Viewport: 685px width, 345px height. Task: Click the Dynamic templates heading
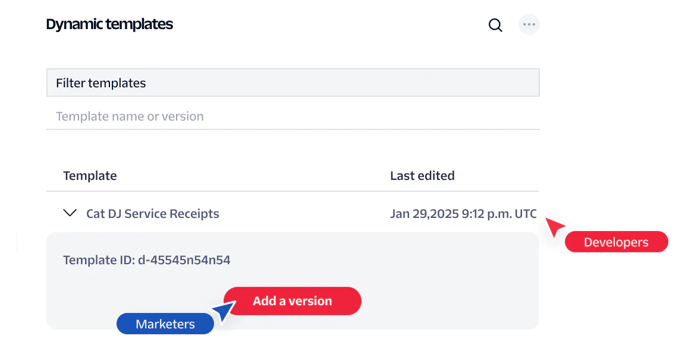[x=109, y=24]
